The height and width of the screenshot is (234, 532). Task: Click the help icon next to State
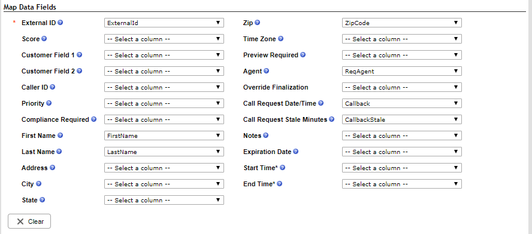(x=42, y=200)
